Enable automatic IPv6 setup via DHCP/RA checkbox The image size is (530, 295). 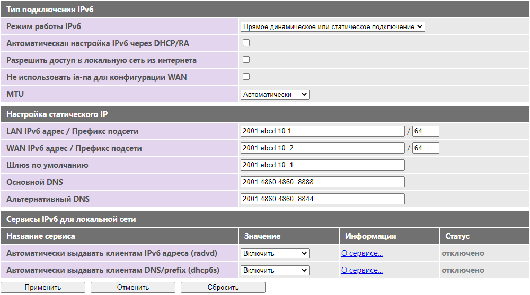(246, 43)
